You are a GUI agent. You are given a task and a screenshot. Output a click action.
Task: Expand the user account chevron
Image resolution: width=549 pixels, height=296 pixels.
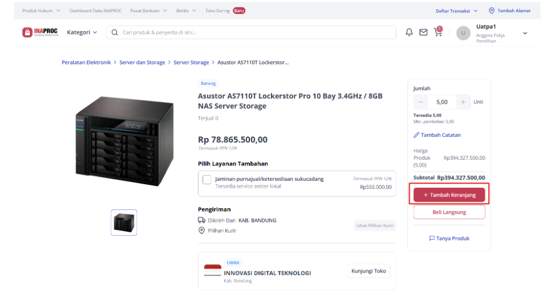click(525, 33)
